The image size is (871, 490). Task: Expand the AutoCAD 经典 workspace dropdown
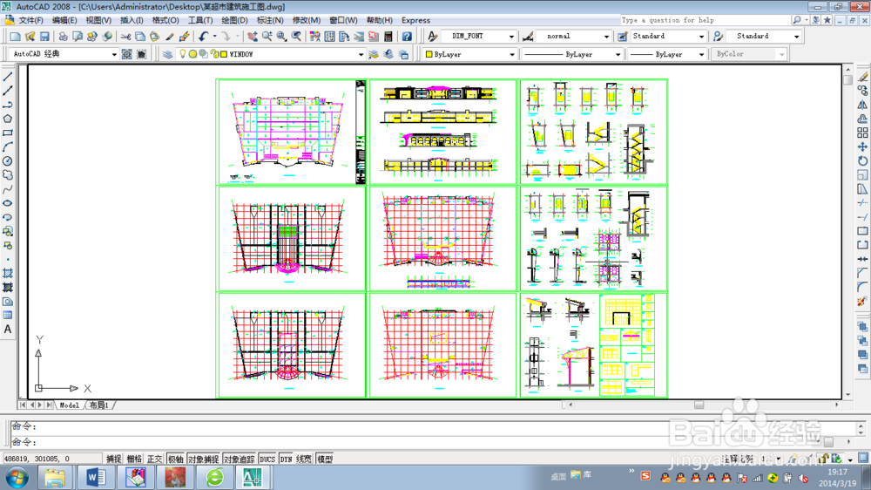[114, 54]
